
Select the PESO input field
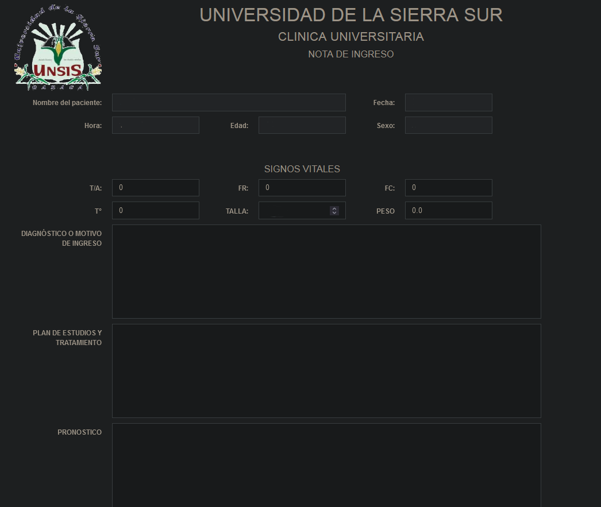[448, 211]
